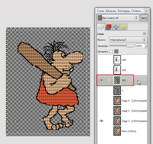Select the layer name '1#2'

124,70
